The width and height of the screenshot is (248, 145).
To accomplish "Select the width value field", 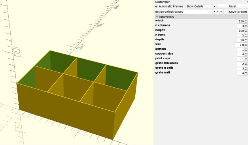I will point(240,21).
